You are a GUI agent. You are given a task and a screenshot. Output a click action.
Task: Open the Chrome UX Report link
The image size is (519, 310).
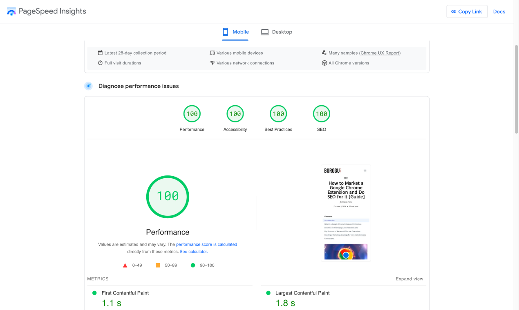pos(380,53)
